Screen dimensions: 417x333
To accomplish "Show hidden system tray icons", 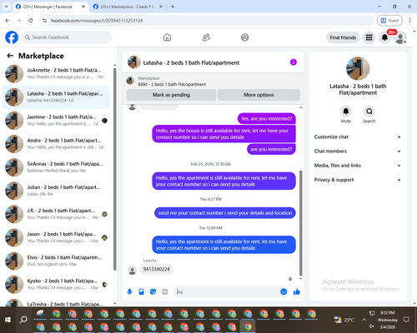I will tap(364, 320).
